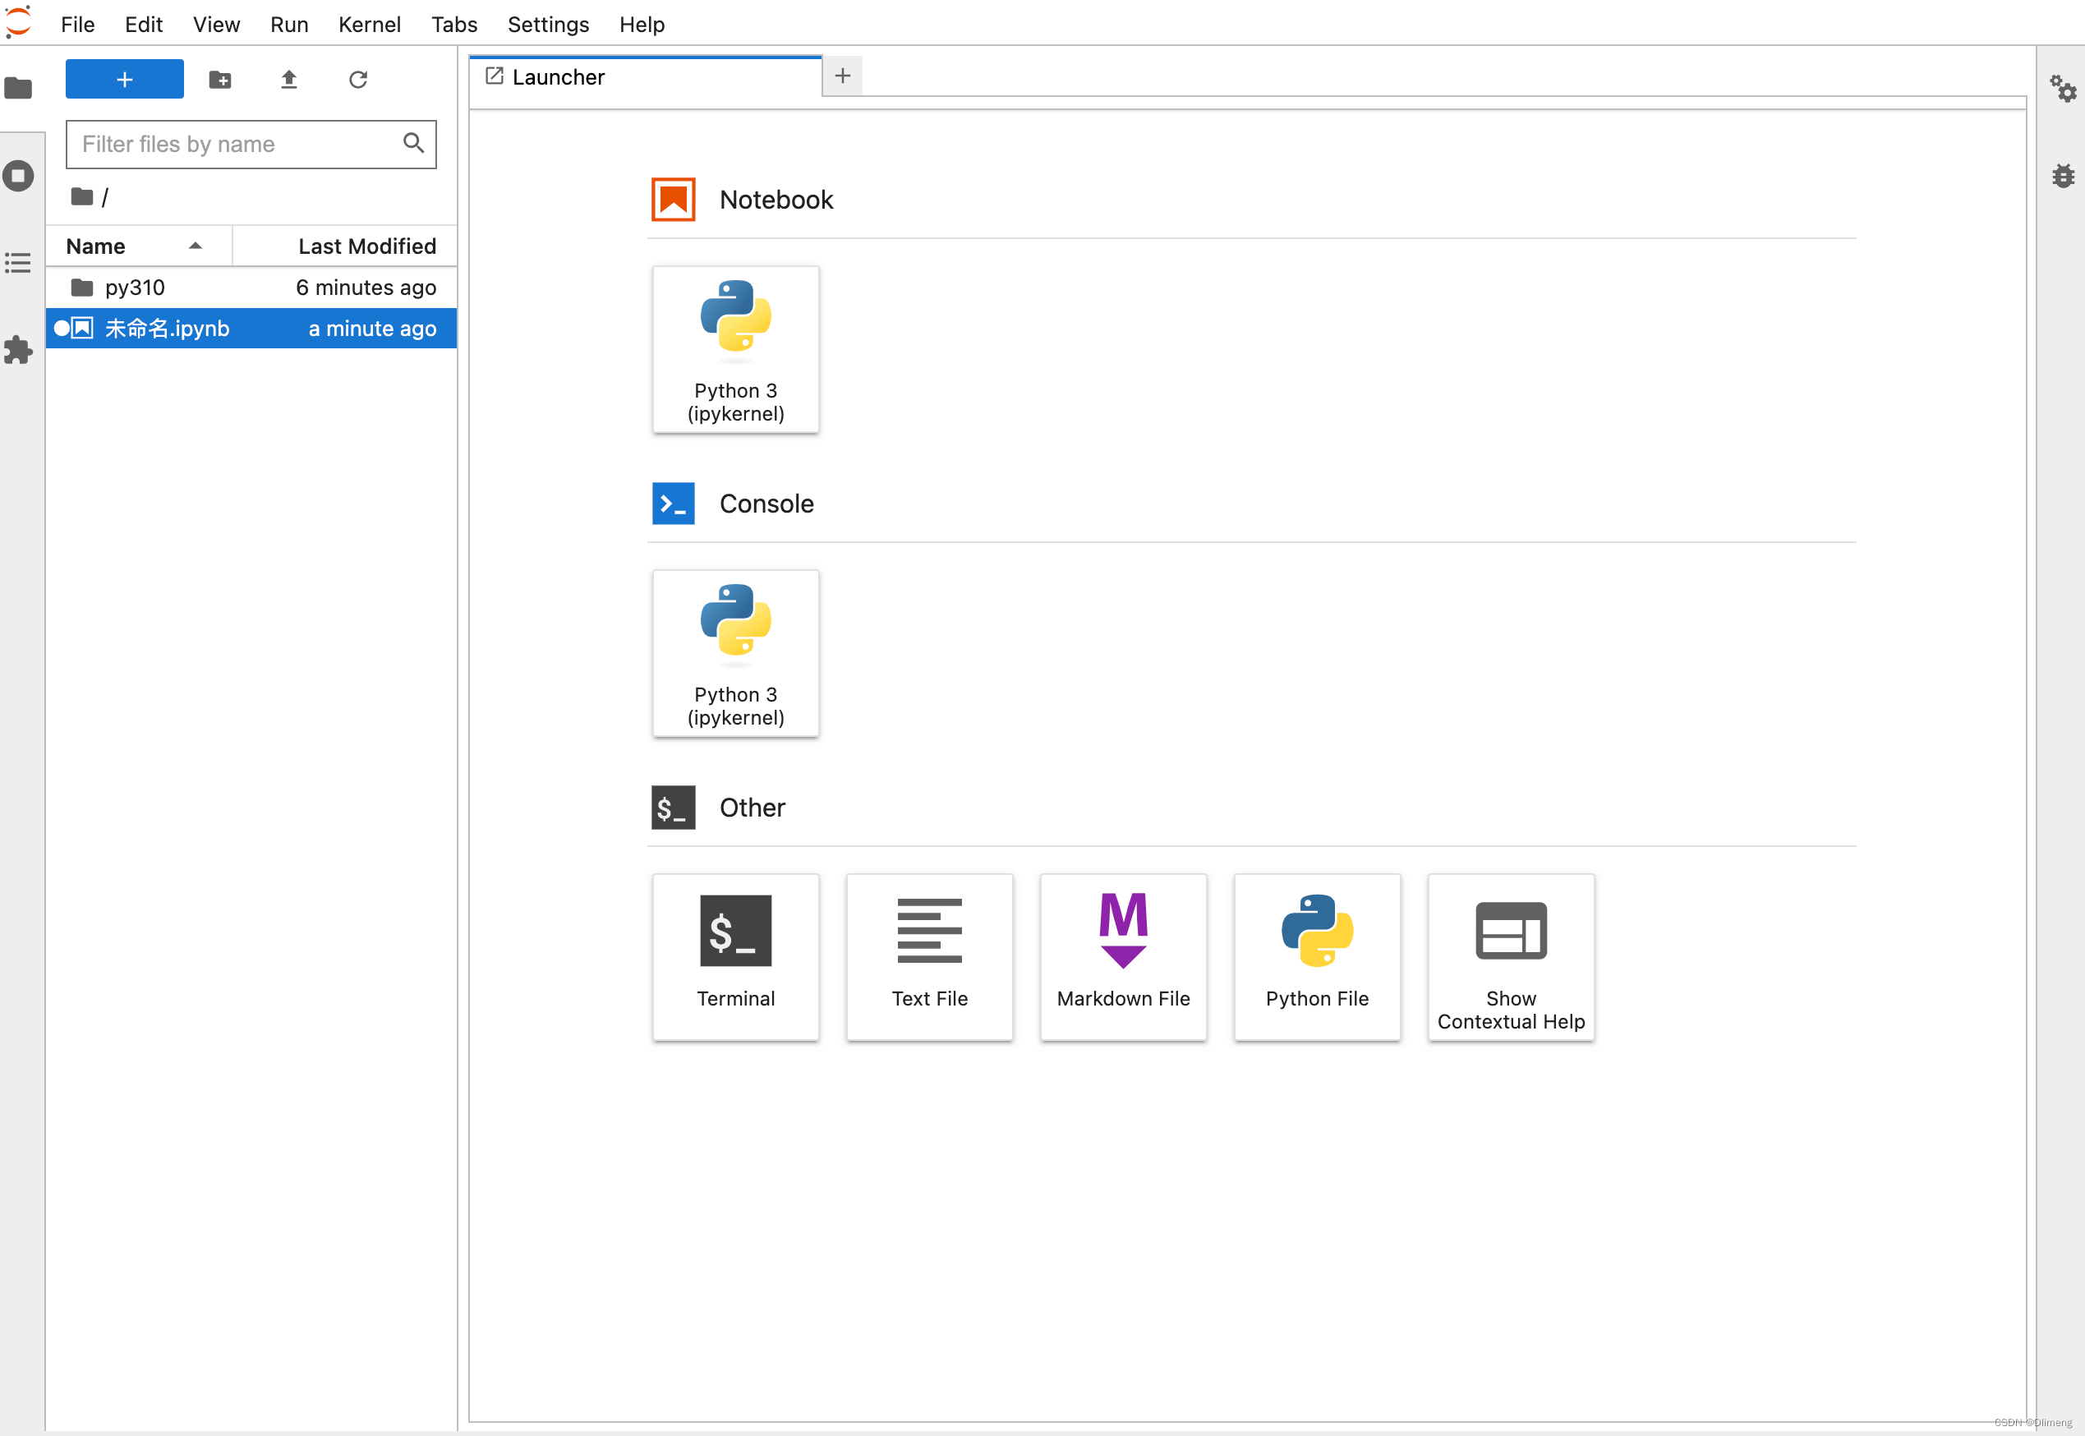The image size is (2085, 1436).
Task: Sort files by Last Modified column
Action: pos(366,246)
